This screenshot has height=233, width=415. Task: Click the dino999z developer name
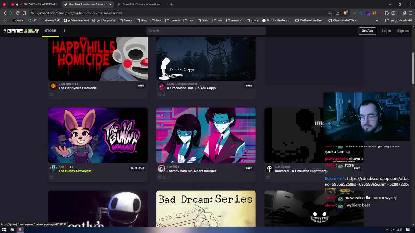(x=173, y=167)
